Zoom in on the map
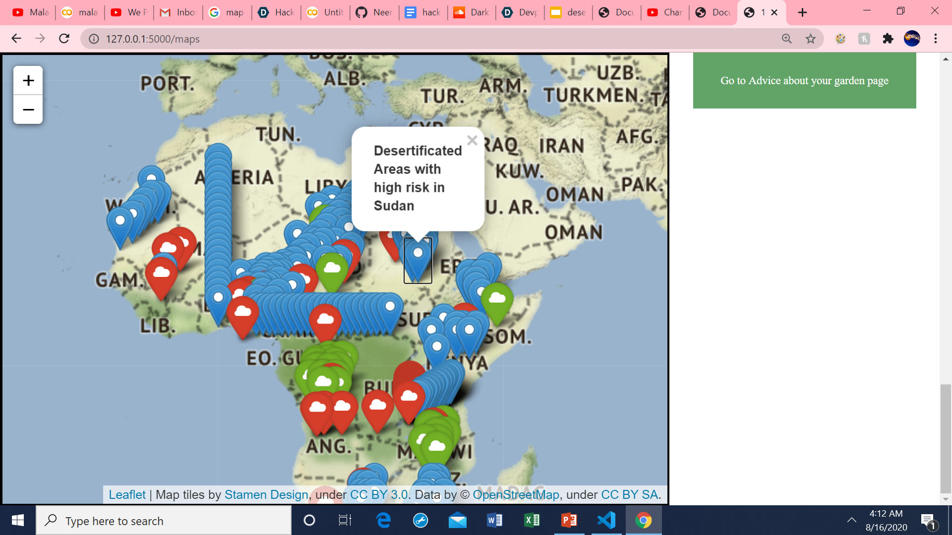The height and width of the screenshot is (535, 952). tap(28, 80)
